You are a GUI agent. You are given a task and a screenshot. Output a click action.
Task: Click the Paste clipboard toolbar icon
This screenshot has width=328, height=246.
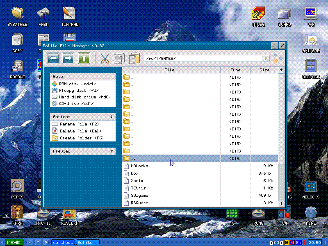134,59
